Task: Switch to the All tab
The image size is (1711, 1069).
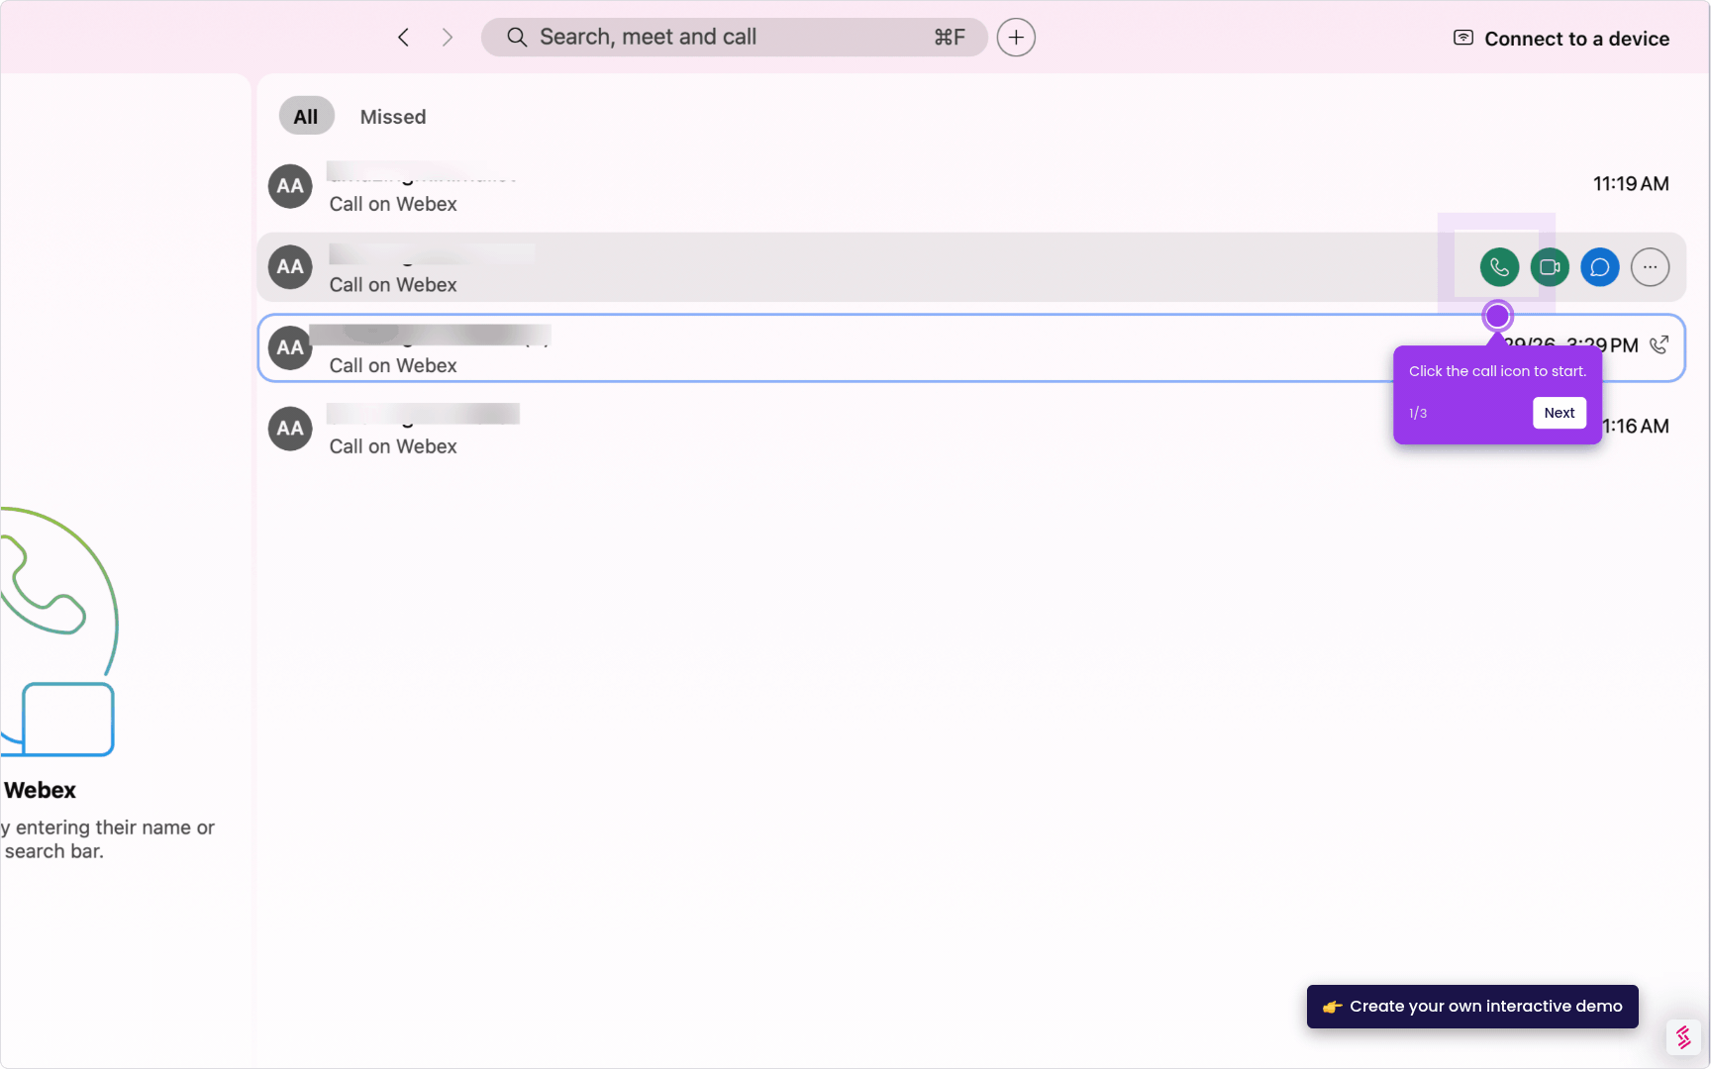Action: (x=306, y=117)
